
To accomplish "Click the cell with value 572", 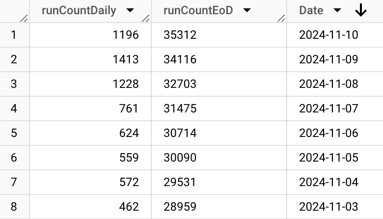I will point(90,182).
